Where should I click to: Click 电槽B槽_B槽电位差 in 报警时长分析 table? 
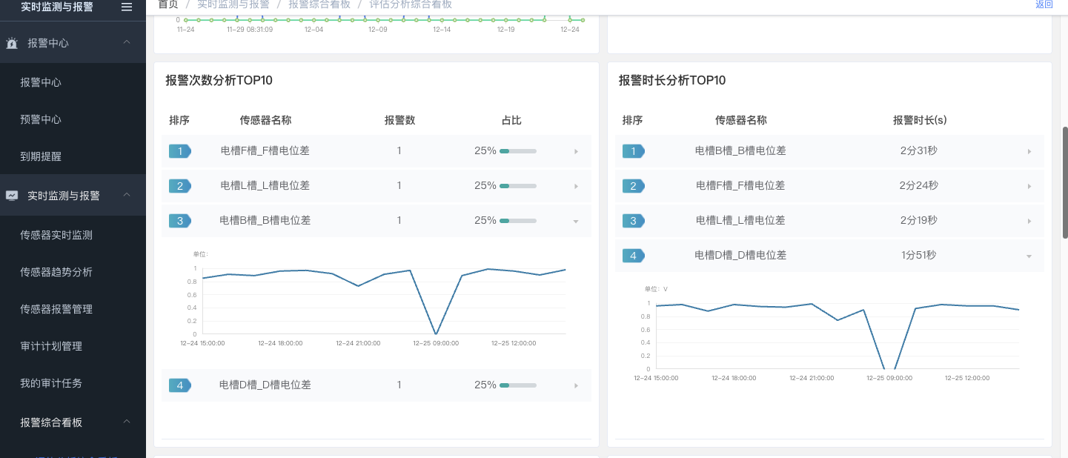click(x=741, y=150)
